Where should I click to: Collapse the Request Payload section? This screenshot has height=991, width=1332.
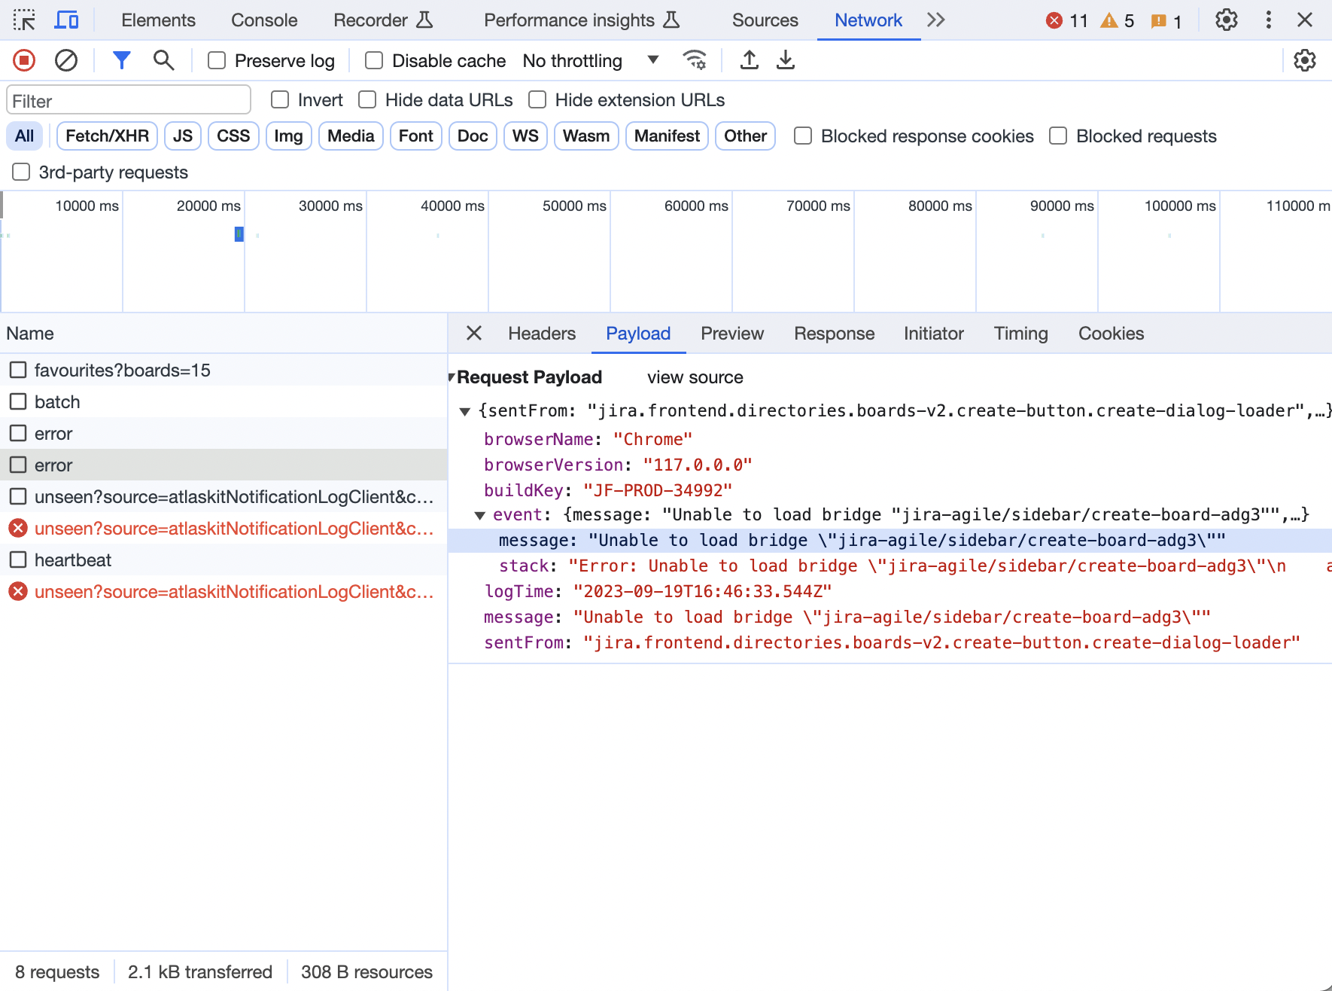click(x=452, y=377)
